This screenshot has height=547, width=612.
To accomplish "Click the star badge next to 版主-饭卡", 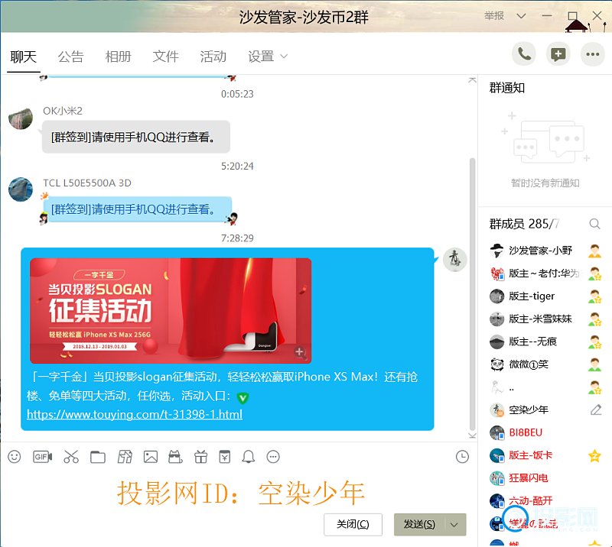I will coord(594,455).
